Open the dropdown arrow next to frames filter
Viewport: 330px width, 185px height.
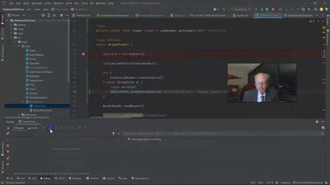119,134
